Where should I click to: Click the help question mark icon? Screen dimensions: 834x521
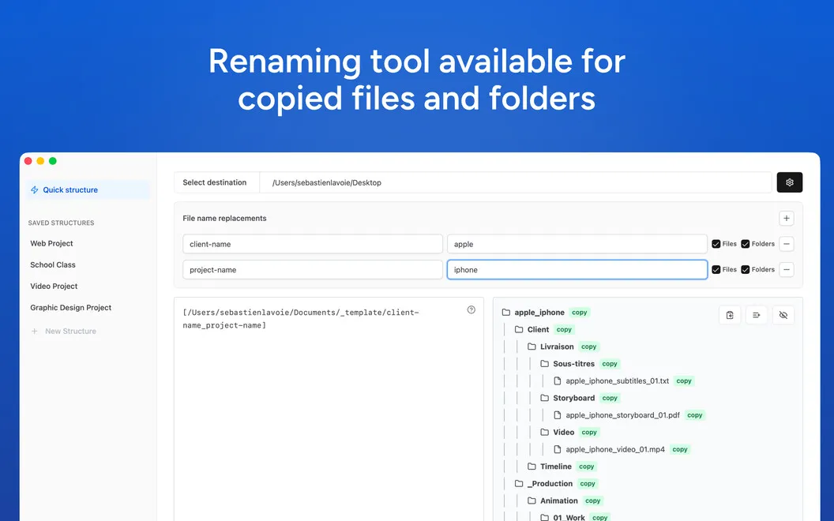tap(471, 310)
